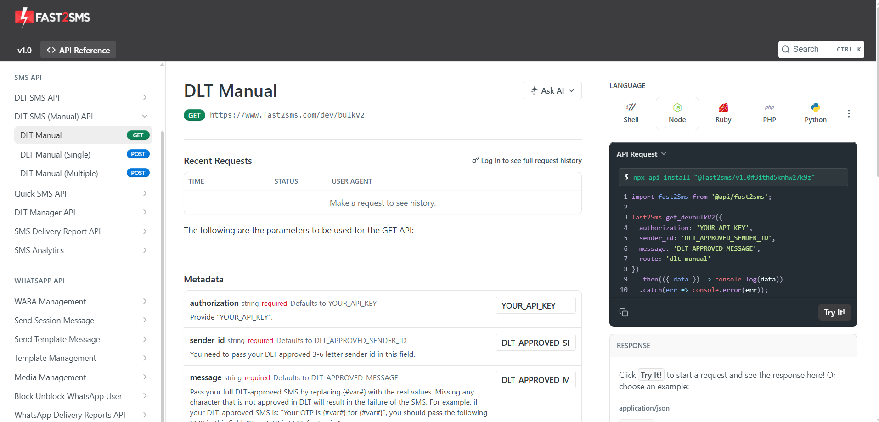Select the PHP language icon
Image resolution: width=879 pixels, height=422 pixels.
(770, 107)
